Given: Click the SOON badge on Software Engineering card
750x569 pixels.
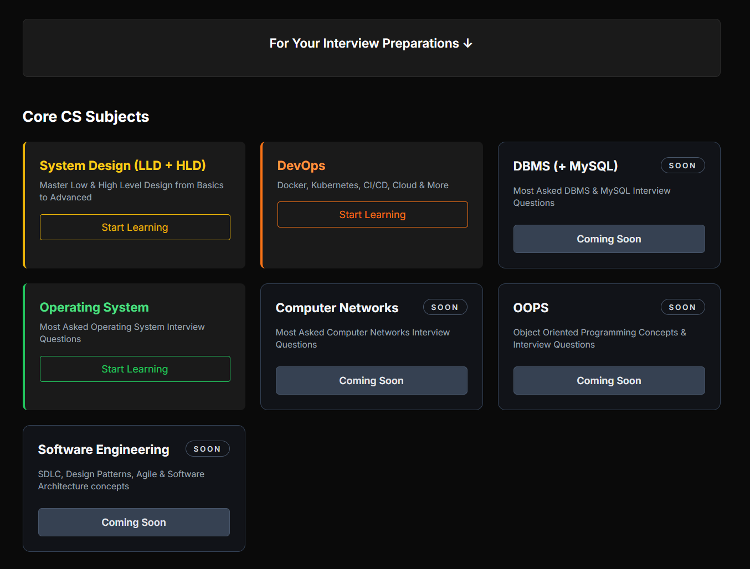Looking at the screenshot, I should pyautogui.click(x=207, y=449).
